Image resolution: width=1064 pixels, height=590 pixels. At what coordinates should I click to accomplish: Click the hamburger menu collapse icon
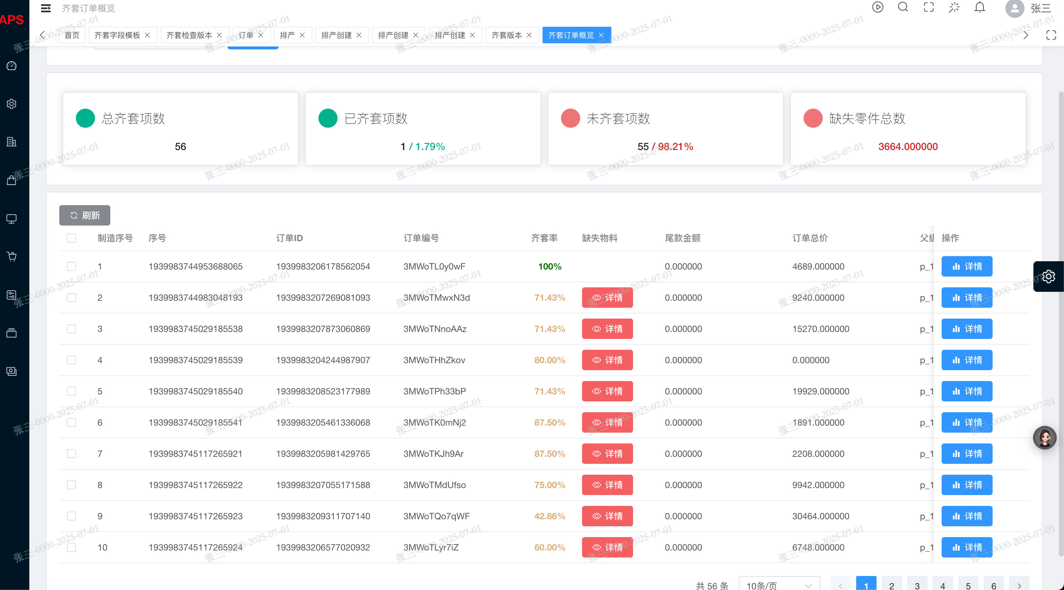[46, 8]
